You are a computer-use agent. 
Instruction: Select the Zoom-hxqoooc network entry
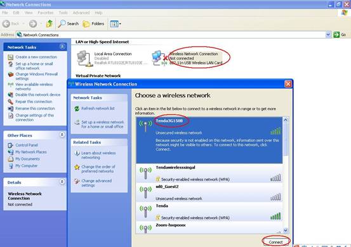coord(209,227)
